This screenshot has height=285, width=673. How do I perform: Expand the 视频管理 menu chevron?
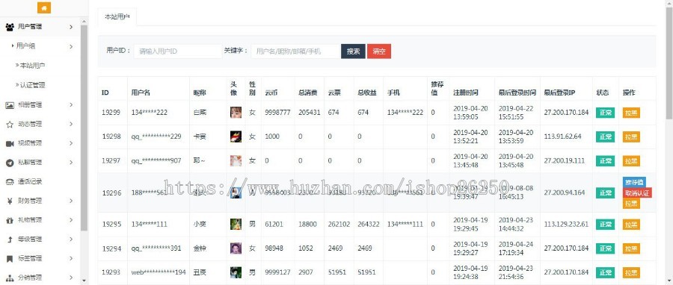(71, 143)
